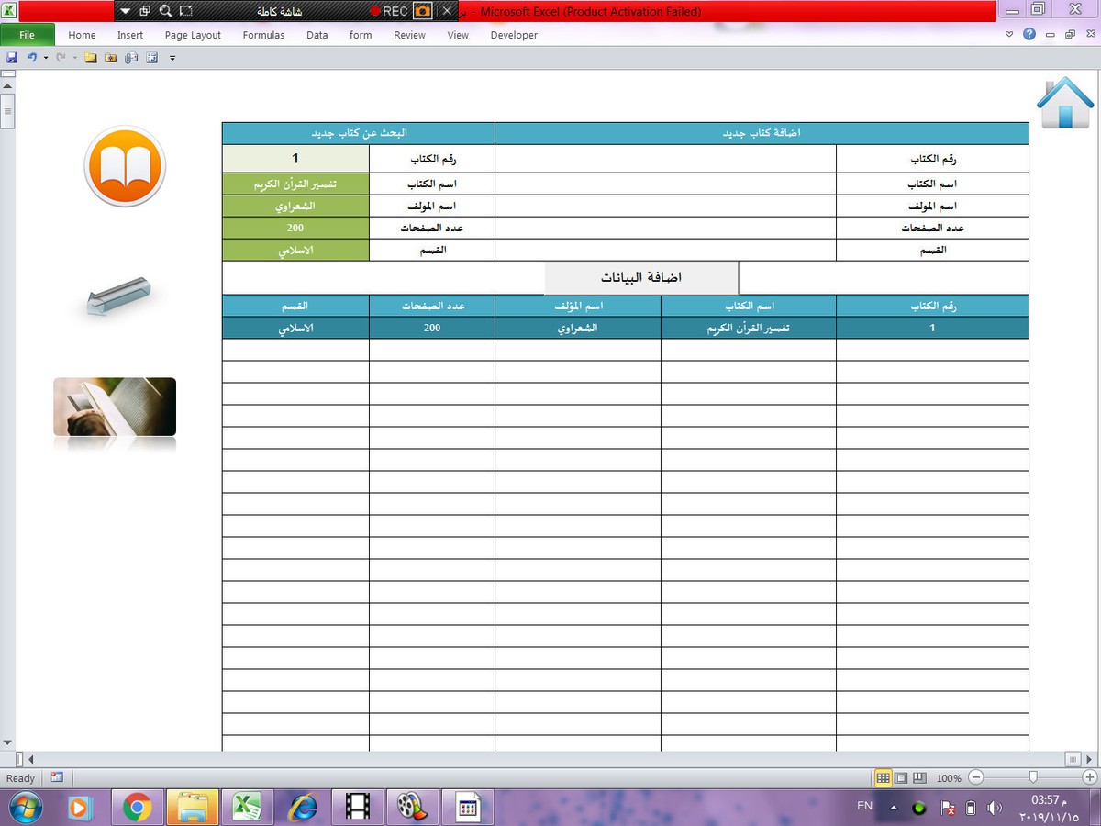Click the Zoom In plus button
This screenshot has width=1101, height=826.
pos(1089,777)
